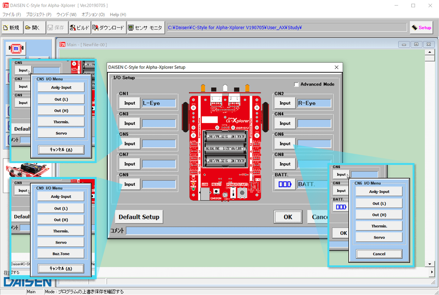439x295 pixels.
Task: Click the project path field in toolbar
Action: pos(287,27)
